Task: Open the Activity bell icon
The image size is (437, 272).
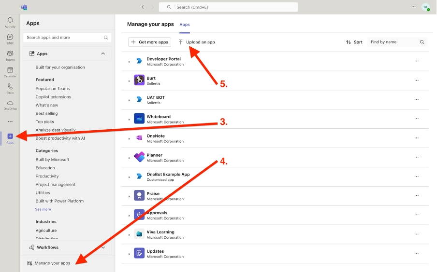Action: 10,20
